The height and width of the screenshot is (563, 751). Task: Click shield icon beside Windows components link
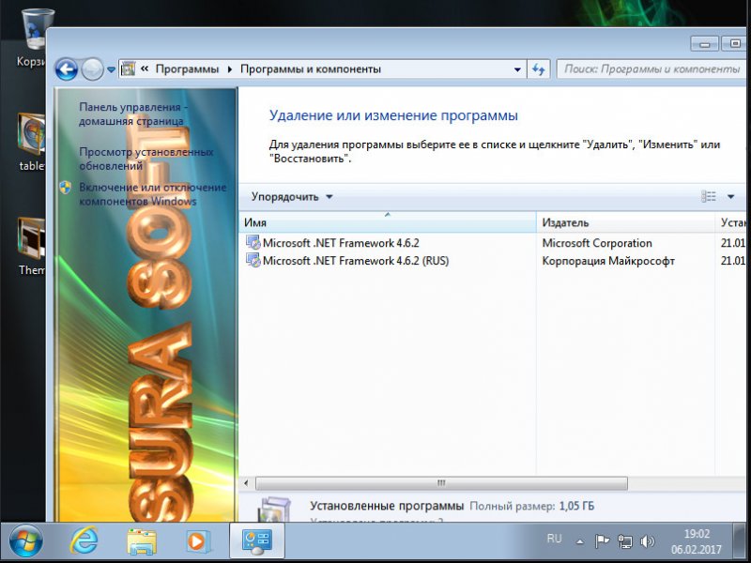pos(66,187)
